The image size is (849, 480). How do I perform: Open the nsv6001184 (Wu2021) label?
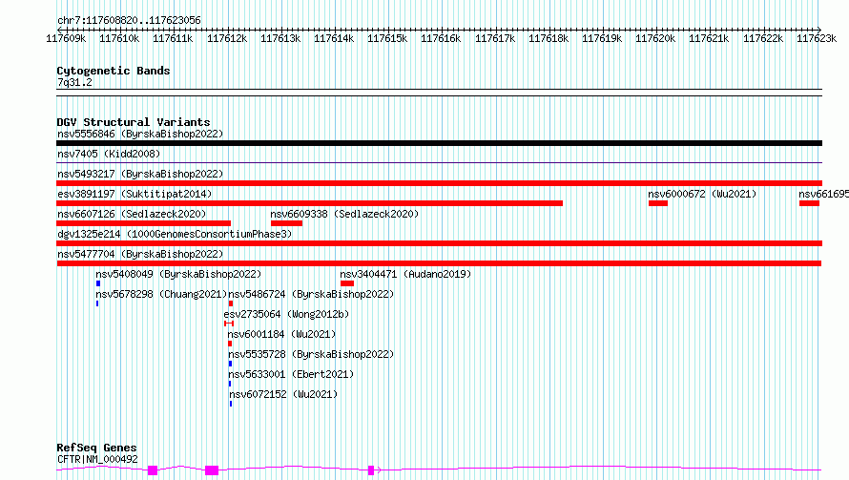pyautogui.click(x=281, y=334)
